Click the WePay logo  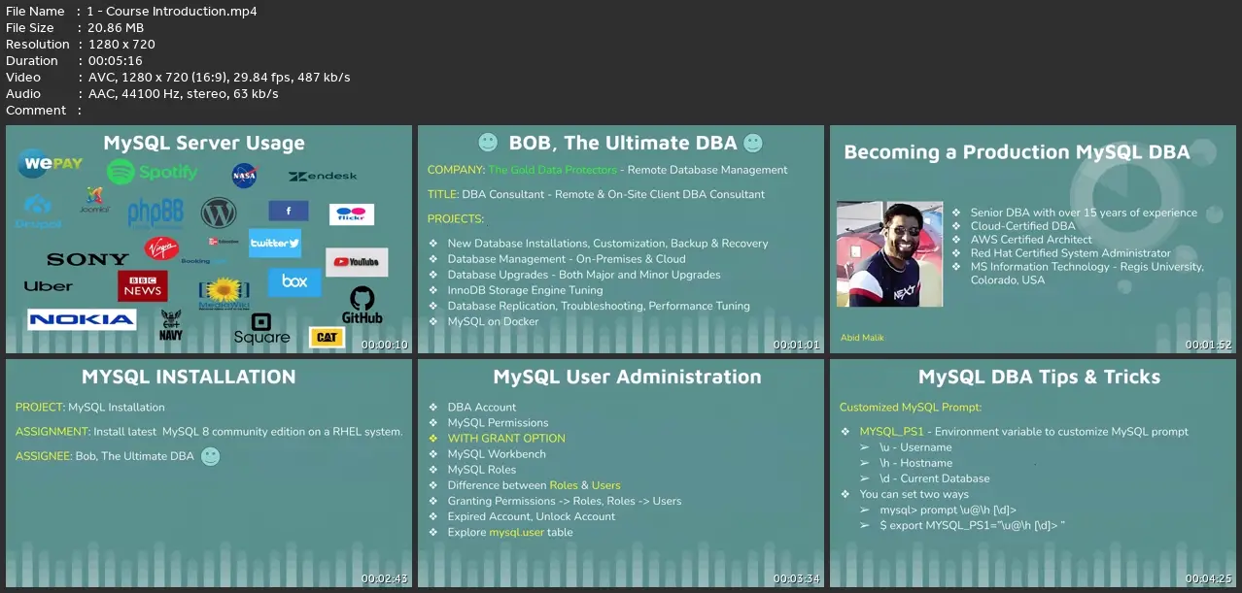point(51,164)
